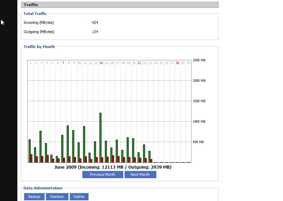This screenshot has width=283, height=201.
Task: Click the 1000 MB axis label
Action: [x=199, y=121]
